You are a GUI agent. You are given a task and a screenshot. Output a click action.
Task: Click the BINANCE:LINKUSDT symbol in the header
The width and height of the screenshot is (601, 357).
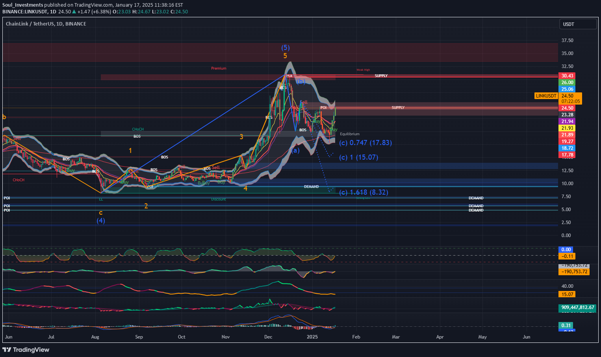point(25,12)
